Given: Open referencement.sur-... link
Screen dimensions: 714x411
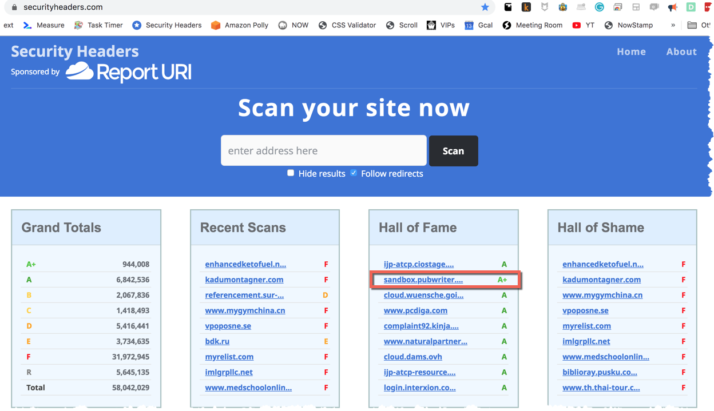Looking at the screenshot, I should point(244,295).
